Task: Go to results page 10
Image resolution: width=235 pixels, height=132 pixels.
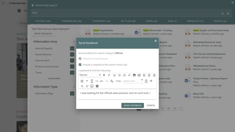Action: click(x=169, y=108)
